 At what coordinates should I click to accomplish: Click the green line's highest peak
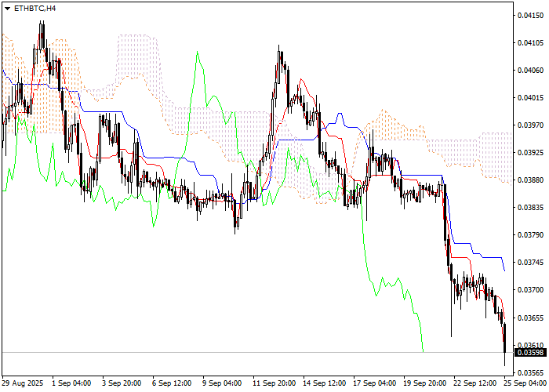(197, 53)
